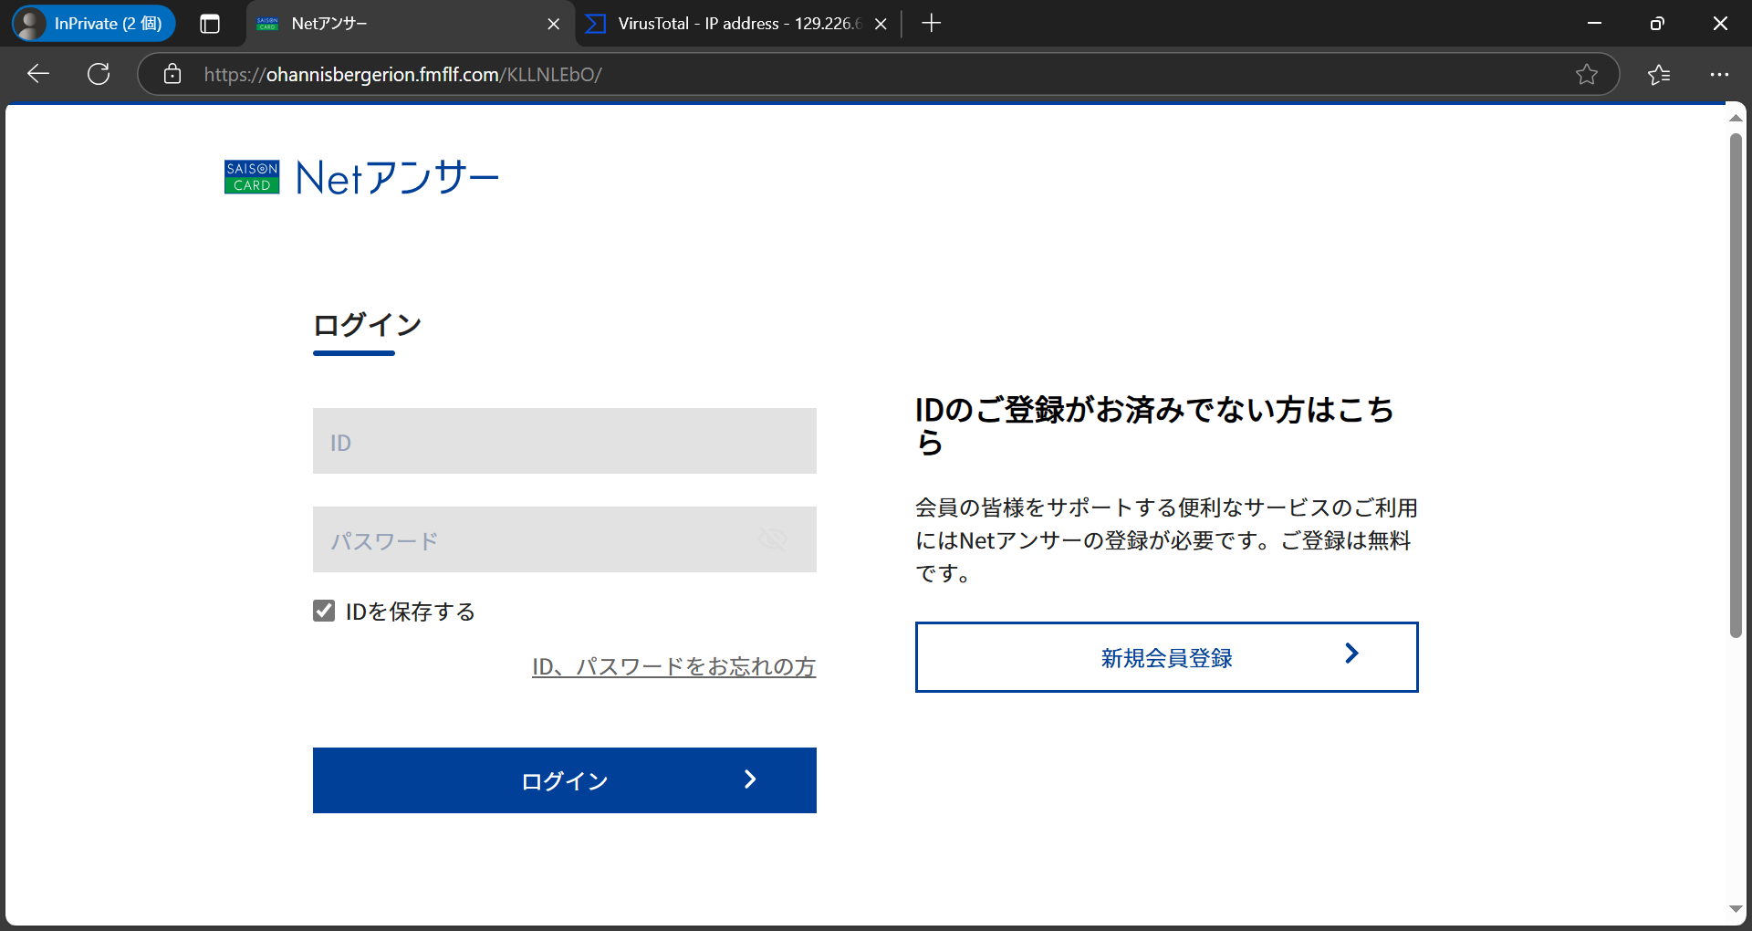This screenshot has height=931, width=1752.
Task: Reload the page with refresh icon
Action: (99, 74)
